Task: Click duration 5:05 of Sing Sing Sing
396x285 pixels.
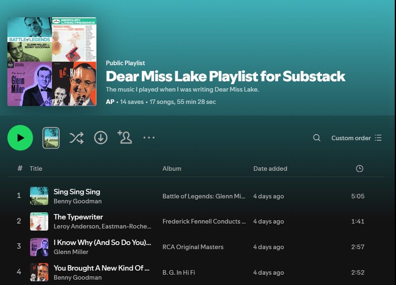Action: click(358, 196)
